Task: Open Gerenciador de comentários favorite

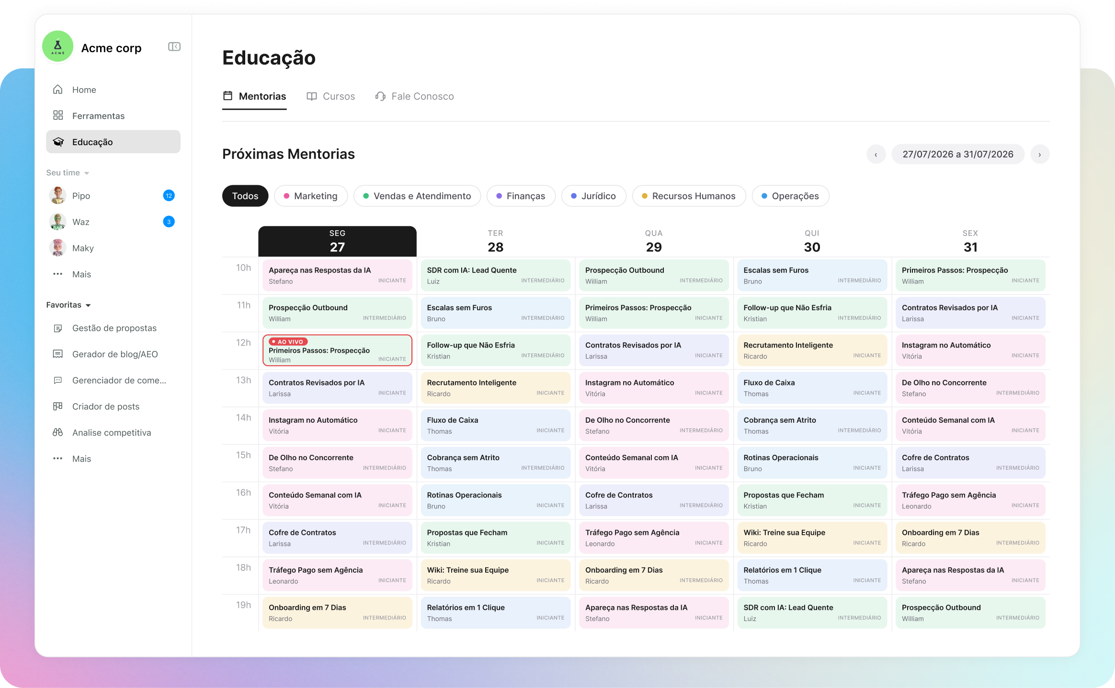Action: [x=113, y=380]
